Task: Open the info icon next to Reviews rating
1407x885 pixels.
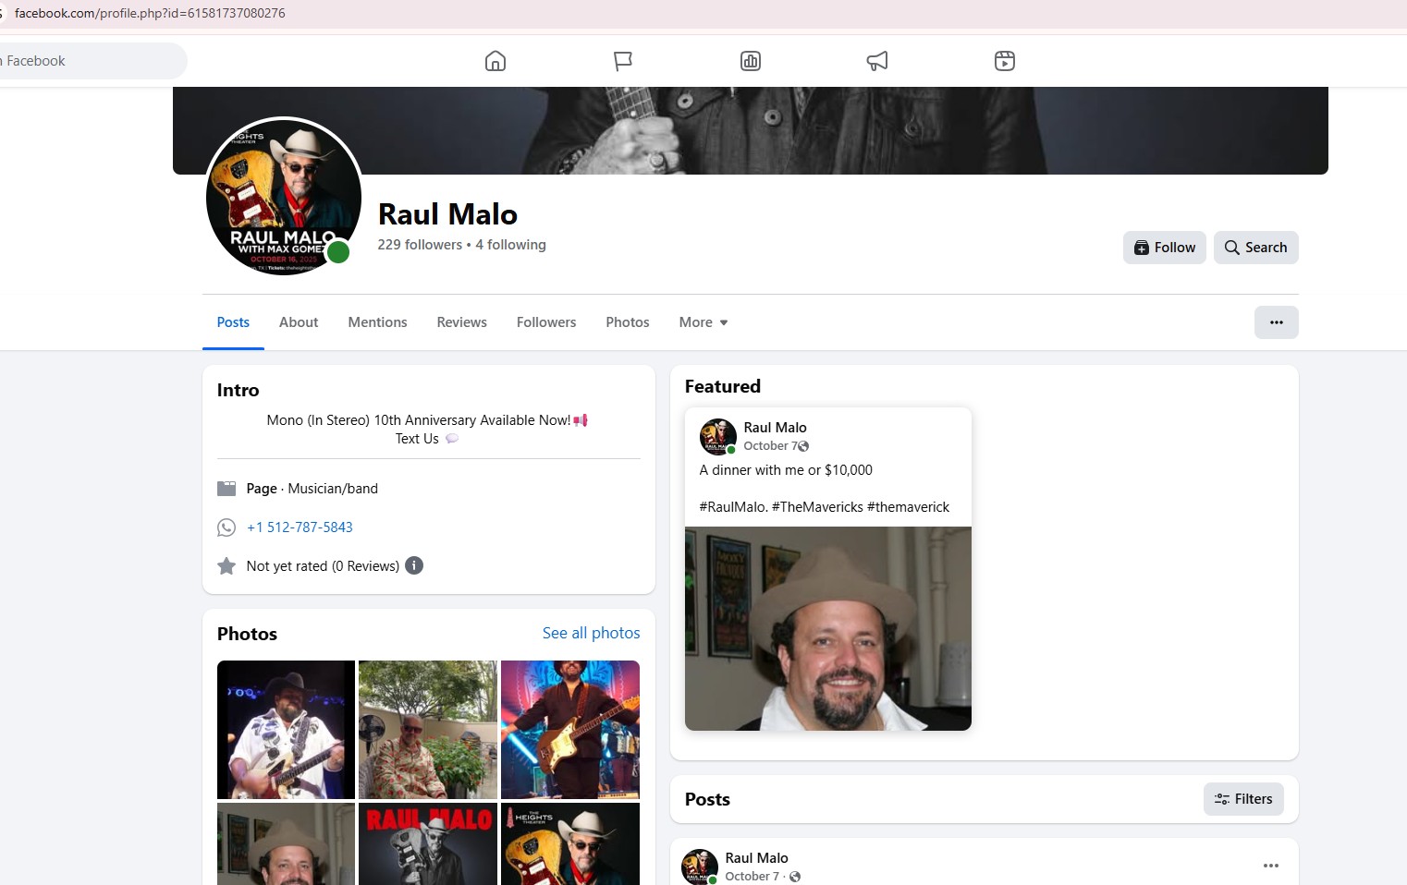Action: tap(414, 565)
